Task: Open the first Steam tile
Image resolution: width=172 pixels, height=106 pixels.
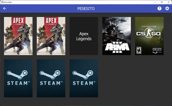Action: pos(18,78)
